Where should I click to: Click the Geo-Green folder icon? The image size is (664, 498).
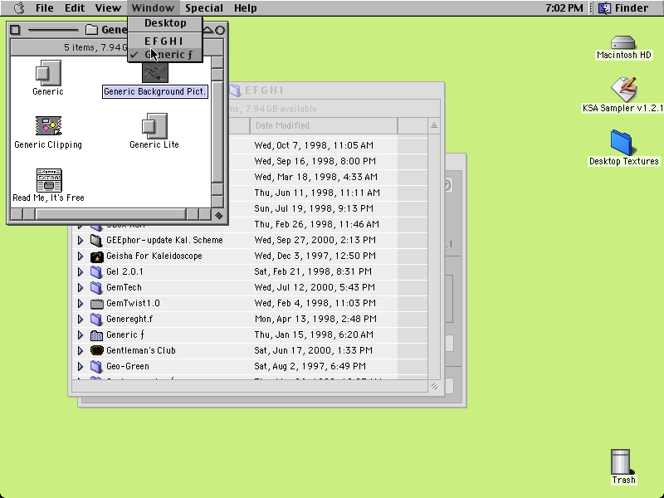pyautogui.click(x=96, y=367)
